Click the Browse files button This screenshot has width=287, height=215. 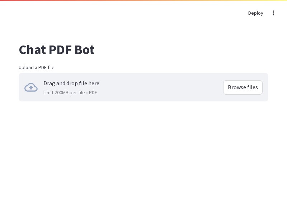[243, 87]
